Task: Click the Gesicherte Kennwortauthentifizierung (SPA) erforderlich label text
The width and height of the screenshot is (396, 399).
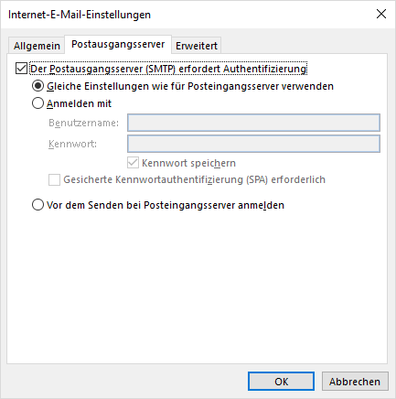Action: (194, 179)
